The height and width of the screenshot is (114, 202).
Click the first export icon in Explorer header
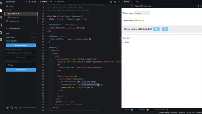click(x=27, y=2)
